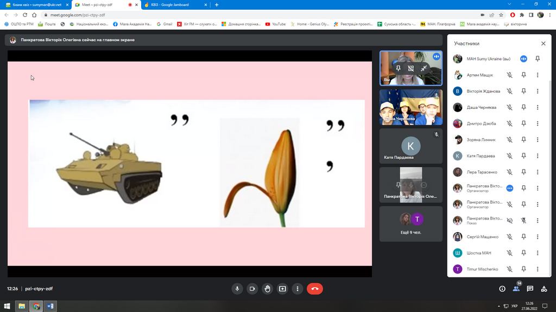Raise hand using the hand icon
This screenshot has height=312, width=556.
pyautogui.click(x=267, y=289)
